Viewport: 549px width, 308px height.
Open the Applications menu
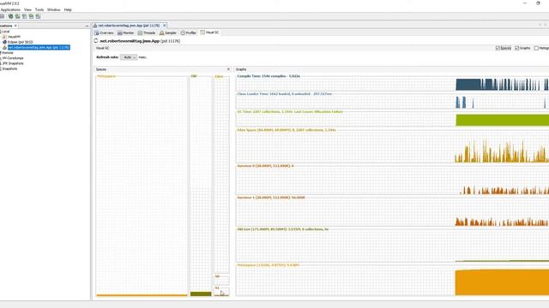pyautogui.click(x=10, y=9)
